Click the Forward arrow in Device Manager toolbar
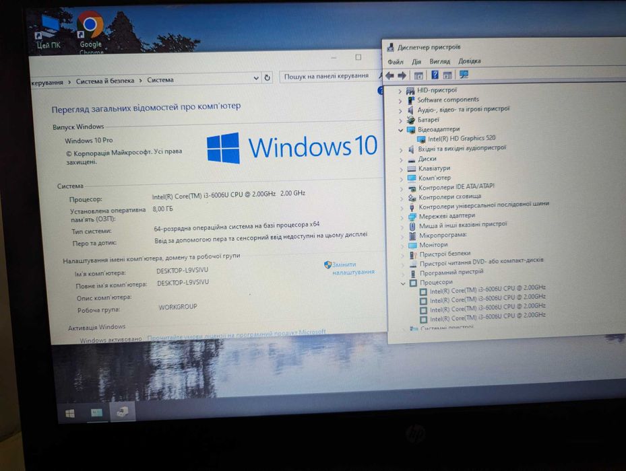The width and height of the screenshot is (626, 471). tap(402, 75)
